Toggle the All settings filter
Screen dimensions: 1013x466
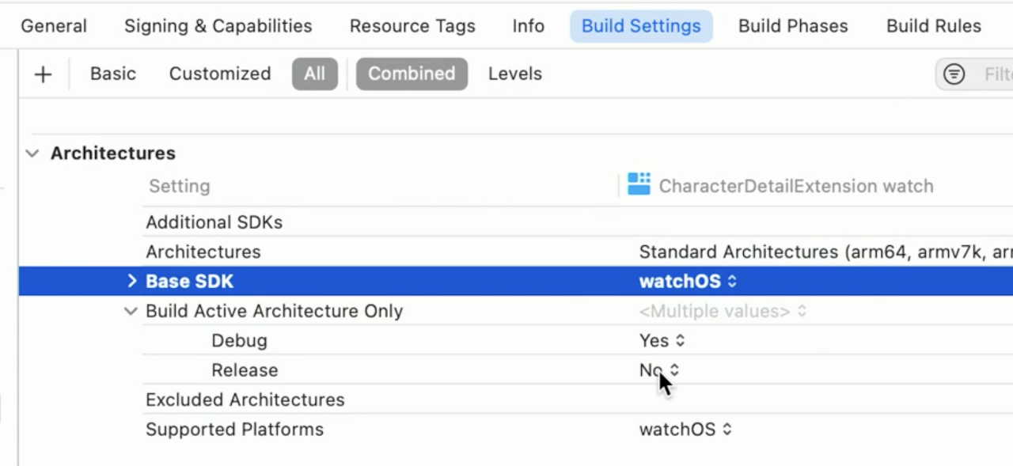(314, 74)
